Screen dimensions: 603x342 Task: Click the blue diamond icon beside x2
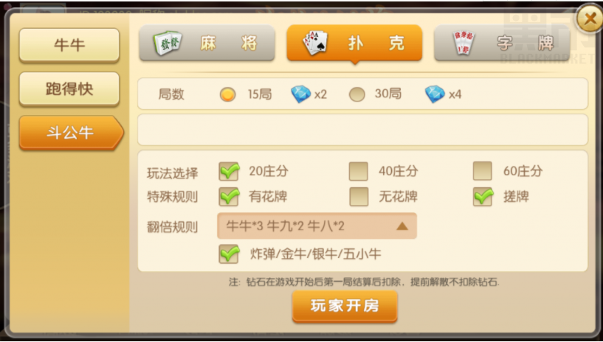click(300, 94)
